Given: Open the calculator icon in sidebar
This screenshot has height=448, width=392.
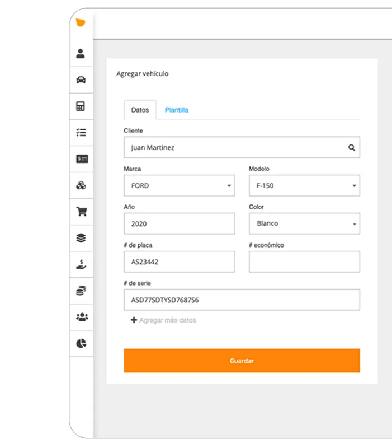Looking at the screenshot, I should [81, 106].
